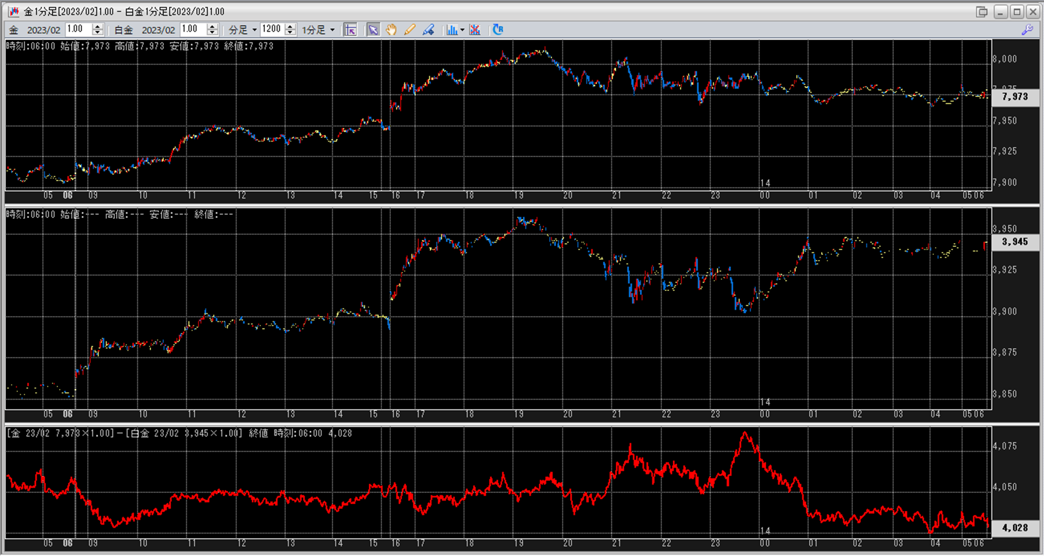This screenshot has width=1044, height=556.
Task: Click the line edit pen tool
Action: pyautogui.click(x=428, y=30)
